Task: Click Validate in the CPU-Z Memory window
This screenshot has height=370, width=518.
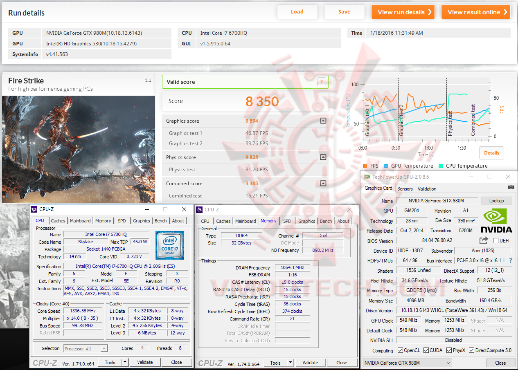Action: click(x=310, y=363)
